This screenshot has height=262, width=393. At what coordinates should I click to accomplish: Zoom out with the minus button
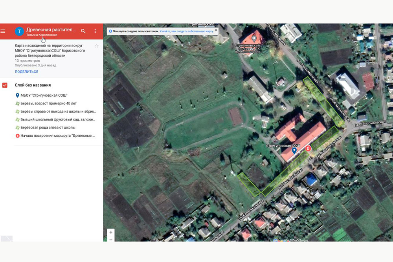coord(111,239)
